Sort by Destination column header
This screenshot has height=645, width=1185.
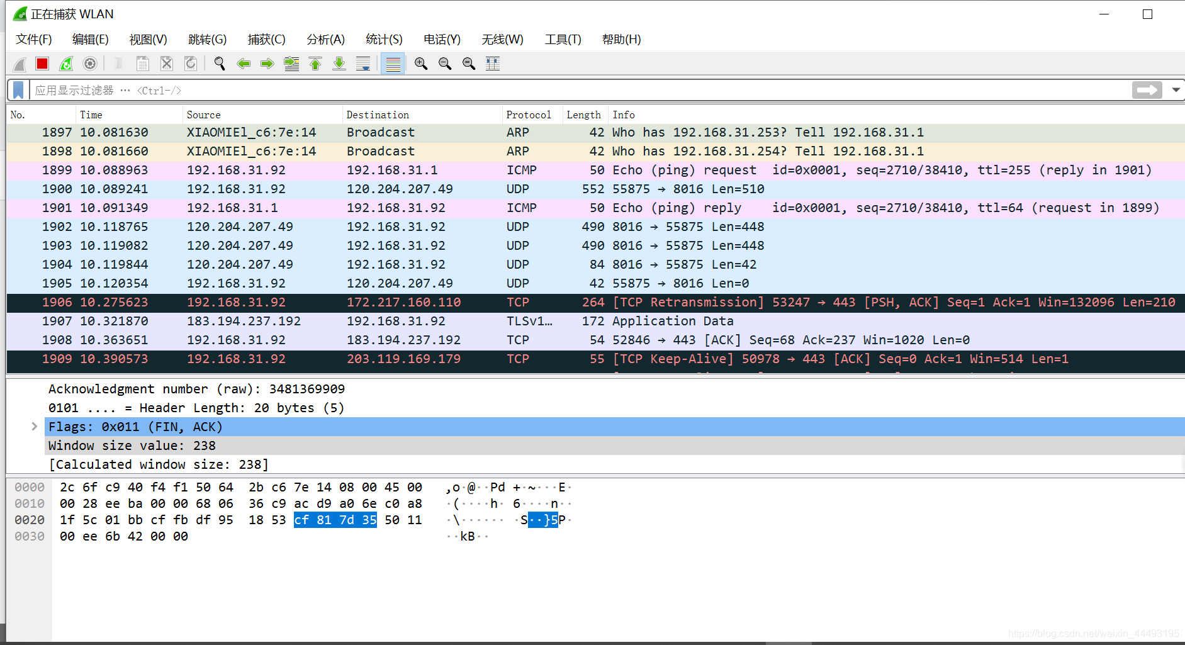(422, 115)
